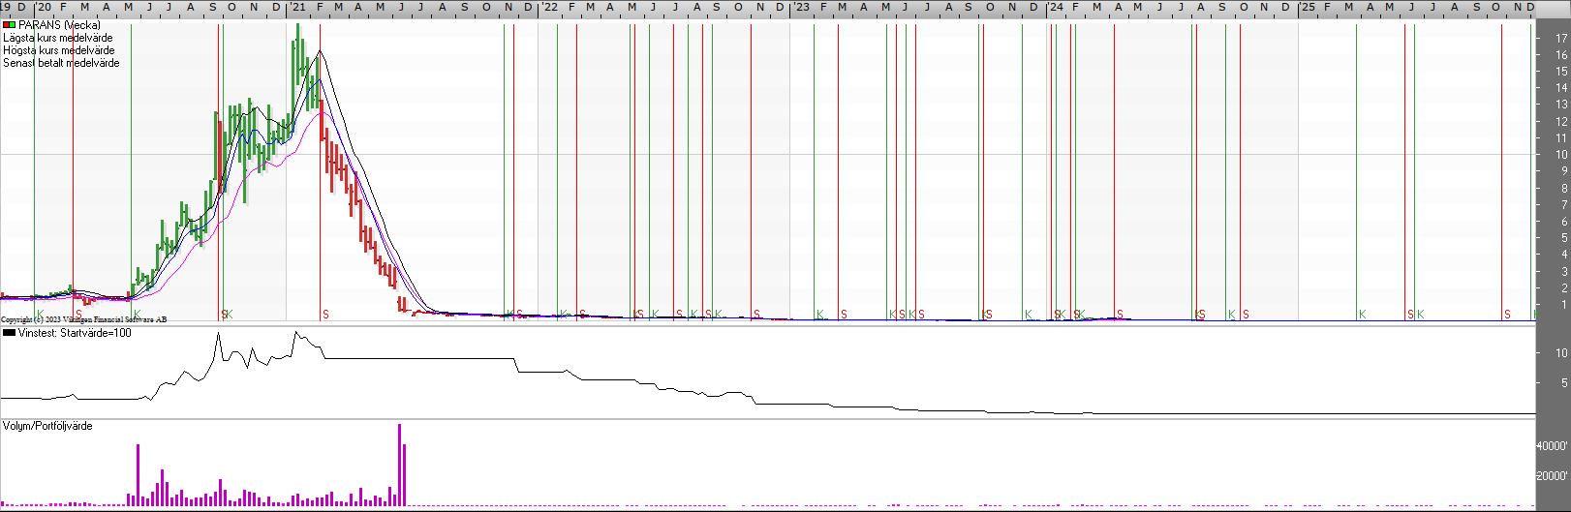Viewport: 1571px width, 512px height.
Task: Select the 'Lägsta kurs medelvärde' legend label
Action: (x=58, y=38)
